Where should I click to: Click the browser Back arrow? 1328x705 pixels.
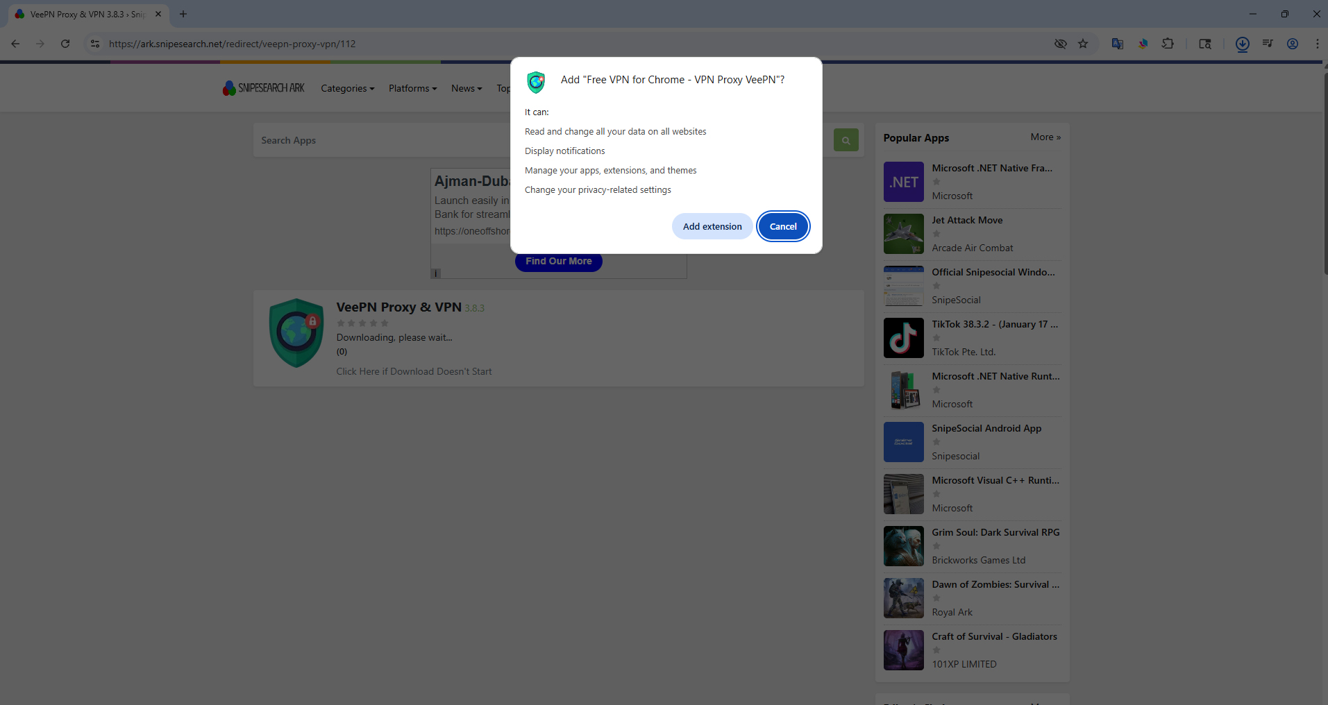[15, 44]
